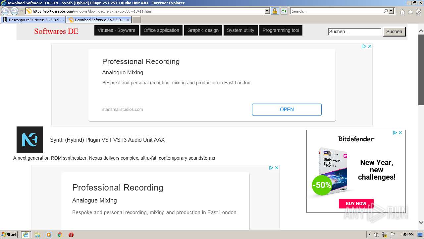Viewport: 424px width, 239px height.
Task: Click the Suchen search button
Action: pyautogui.click(x=394, y=32)
